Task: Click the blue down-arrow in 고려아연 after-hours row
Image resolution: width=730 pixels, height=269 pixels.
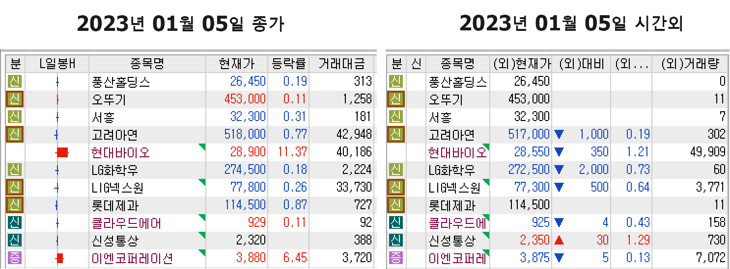Action: [559, 134]
